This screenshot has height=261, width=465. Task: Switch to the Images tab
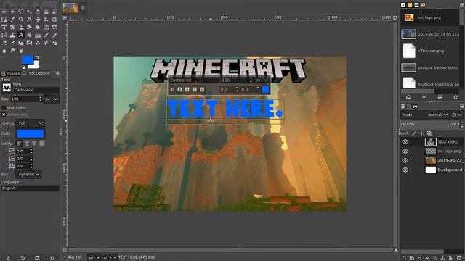pyautogui.click(x=10, y=73)
